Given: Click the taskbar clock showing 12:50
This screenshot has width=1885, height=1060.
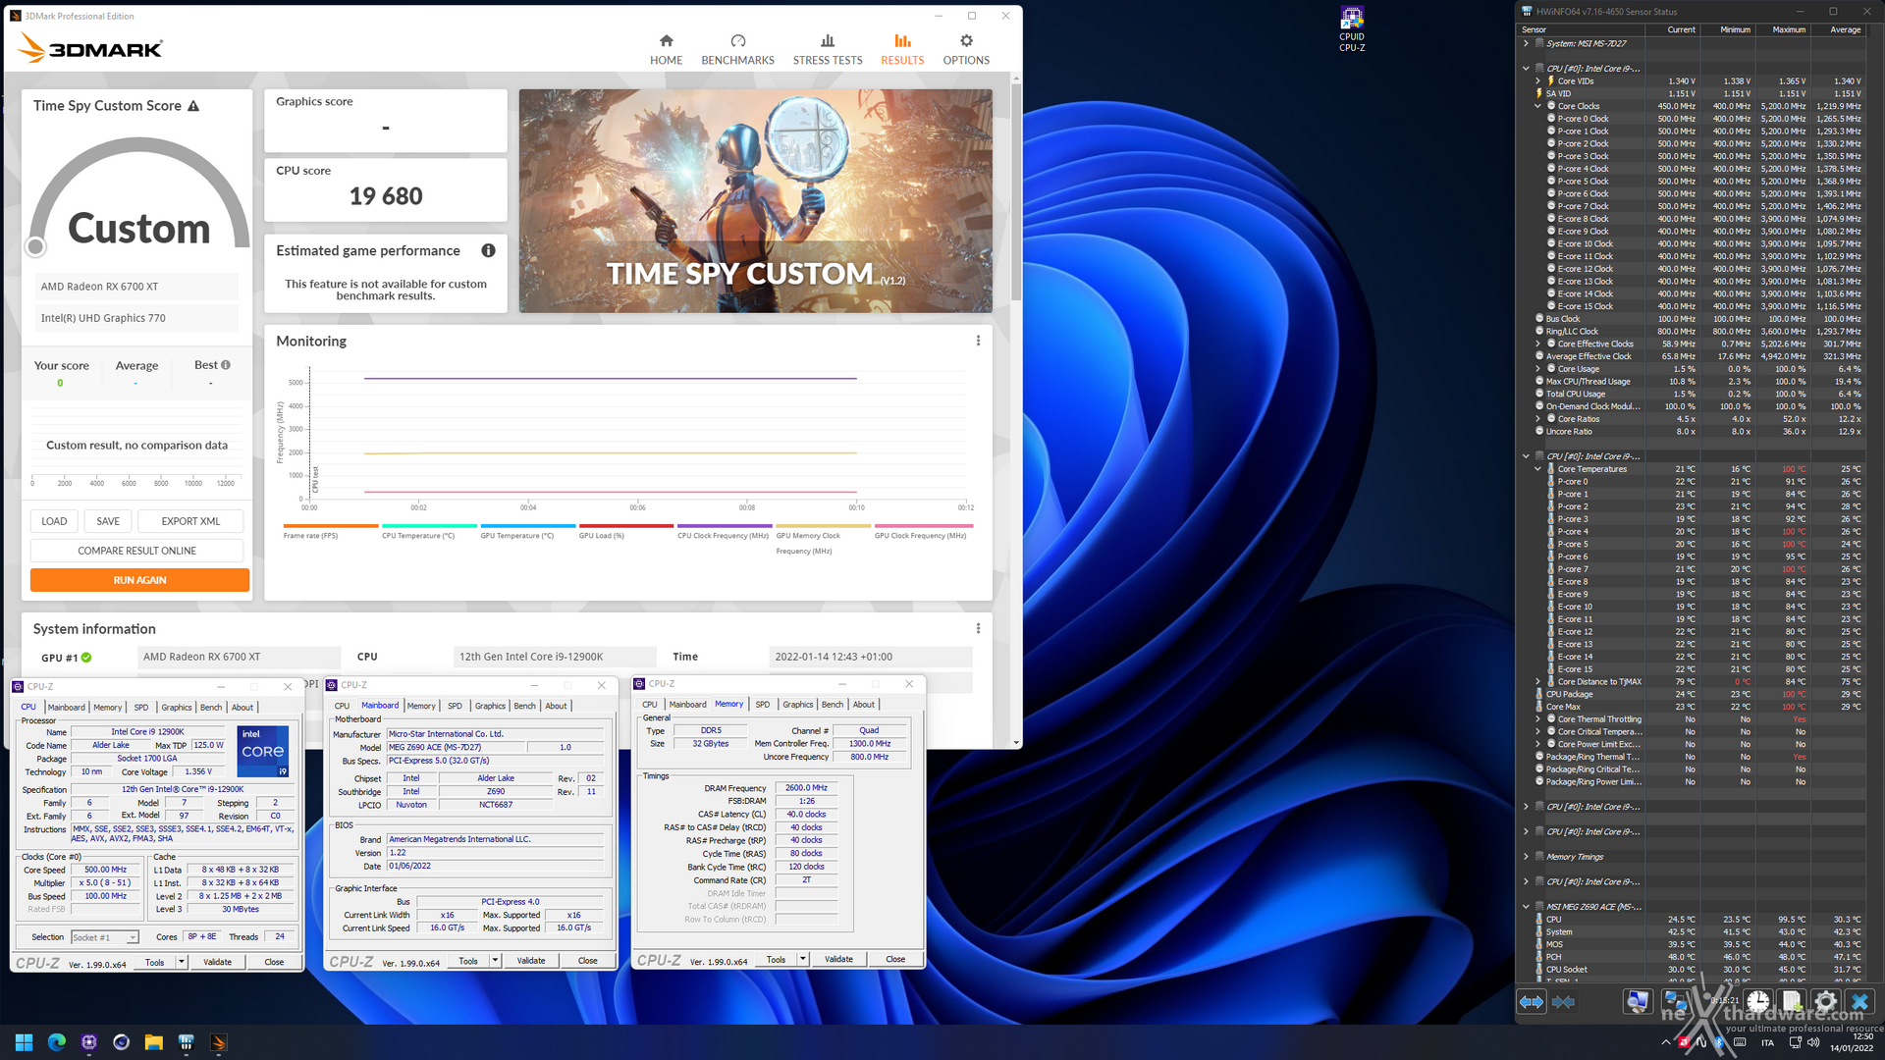Looking at the screenshot, I should coord(1851,1042).
